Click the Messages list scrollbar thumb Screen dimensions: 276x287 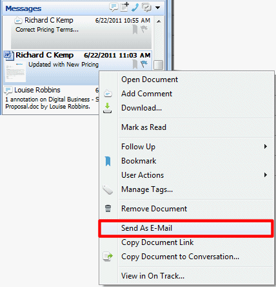tap(159, 65)
